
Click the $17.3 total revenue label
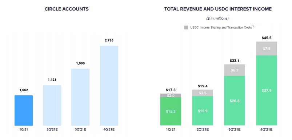pos(171,90)
